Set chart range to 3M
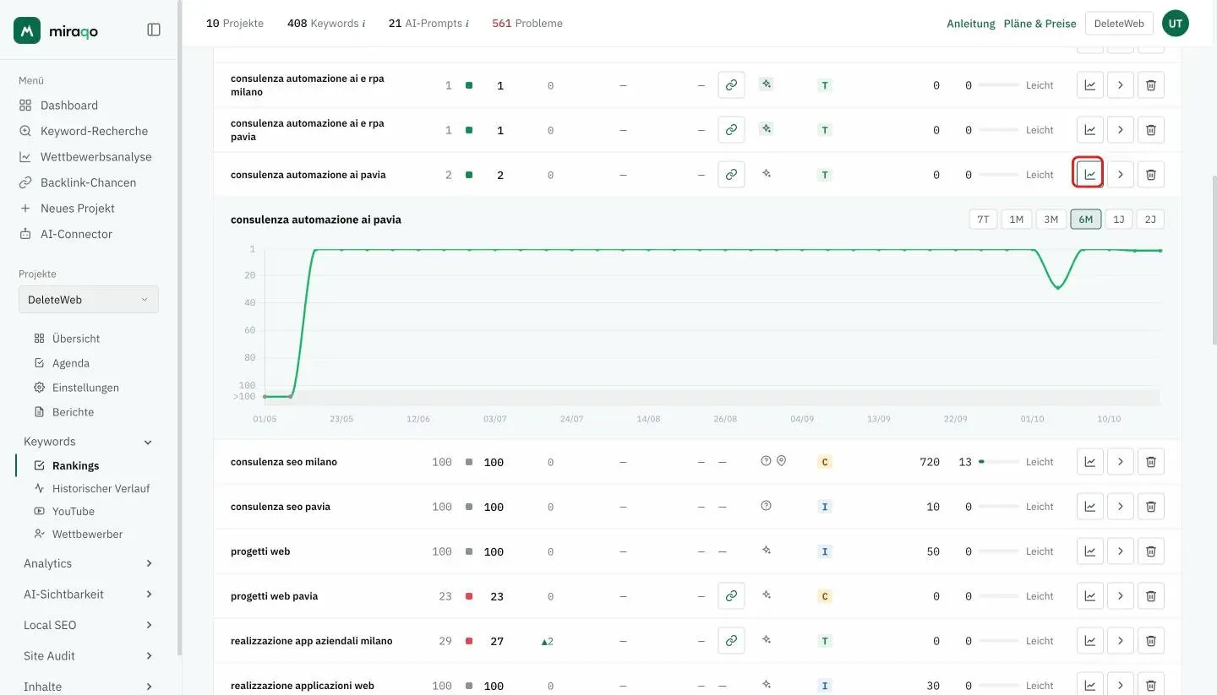 point(1051,220)
